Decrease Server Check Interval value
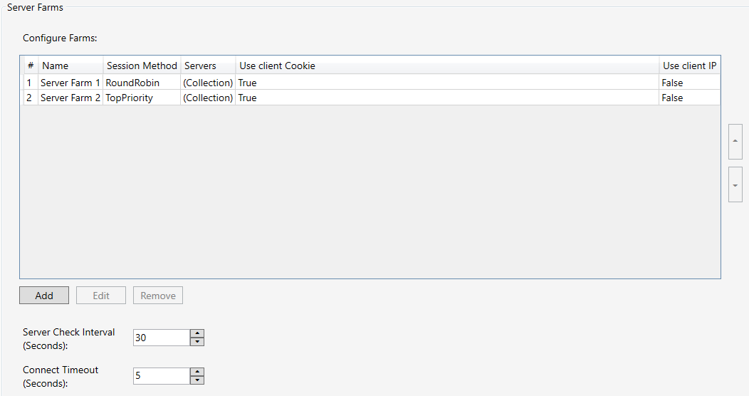The image size is (749, 396). click(x=197, y=342)
